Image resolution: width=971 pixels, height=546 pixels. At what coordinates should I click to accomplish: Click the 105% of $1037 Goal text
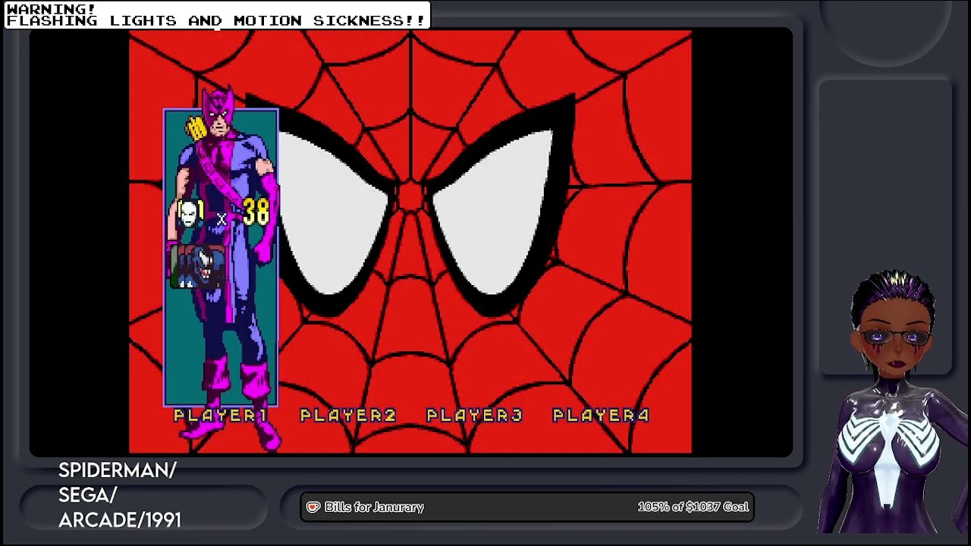tap(693, 507)
